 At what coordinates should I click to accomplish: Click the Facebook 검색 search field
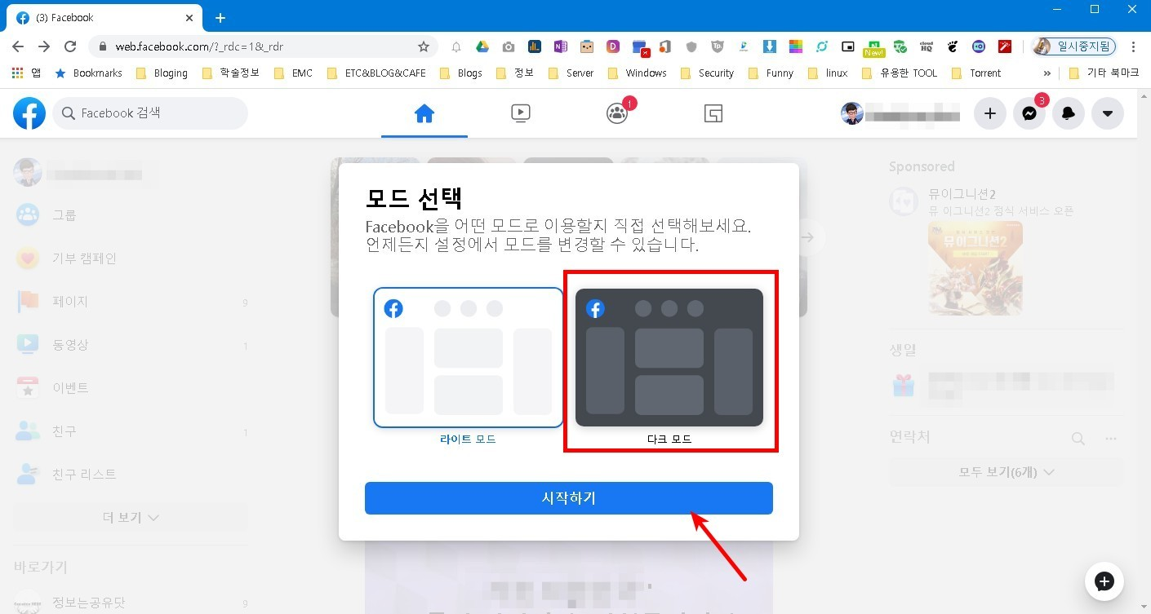coord(150,113)
